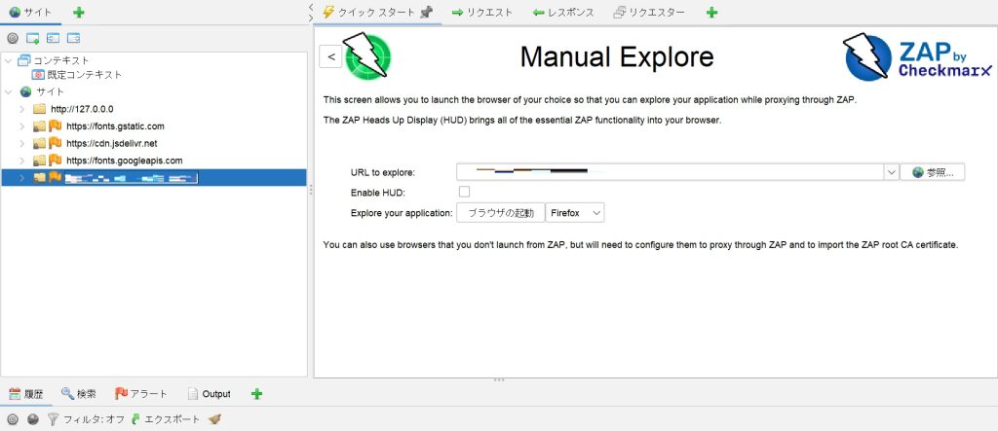Viewport: 998px width, 431px height.
Task: Switch to the レスポンス tab
Action: (x=562, y=12)
